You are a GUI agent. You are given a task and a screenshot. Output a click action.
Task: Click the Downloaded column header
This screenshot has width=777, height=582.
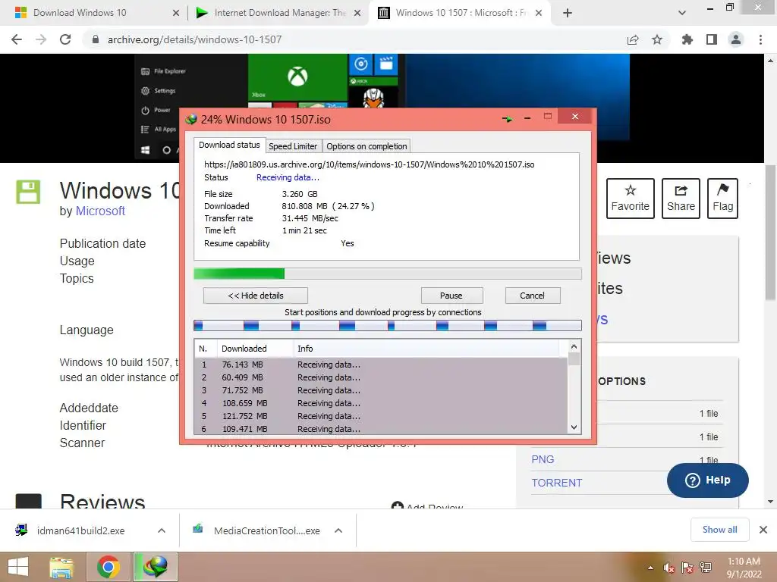point(255,349)
